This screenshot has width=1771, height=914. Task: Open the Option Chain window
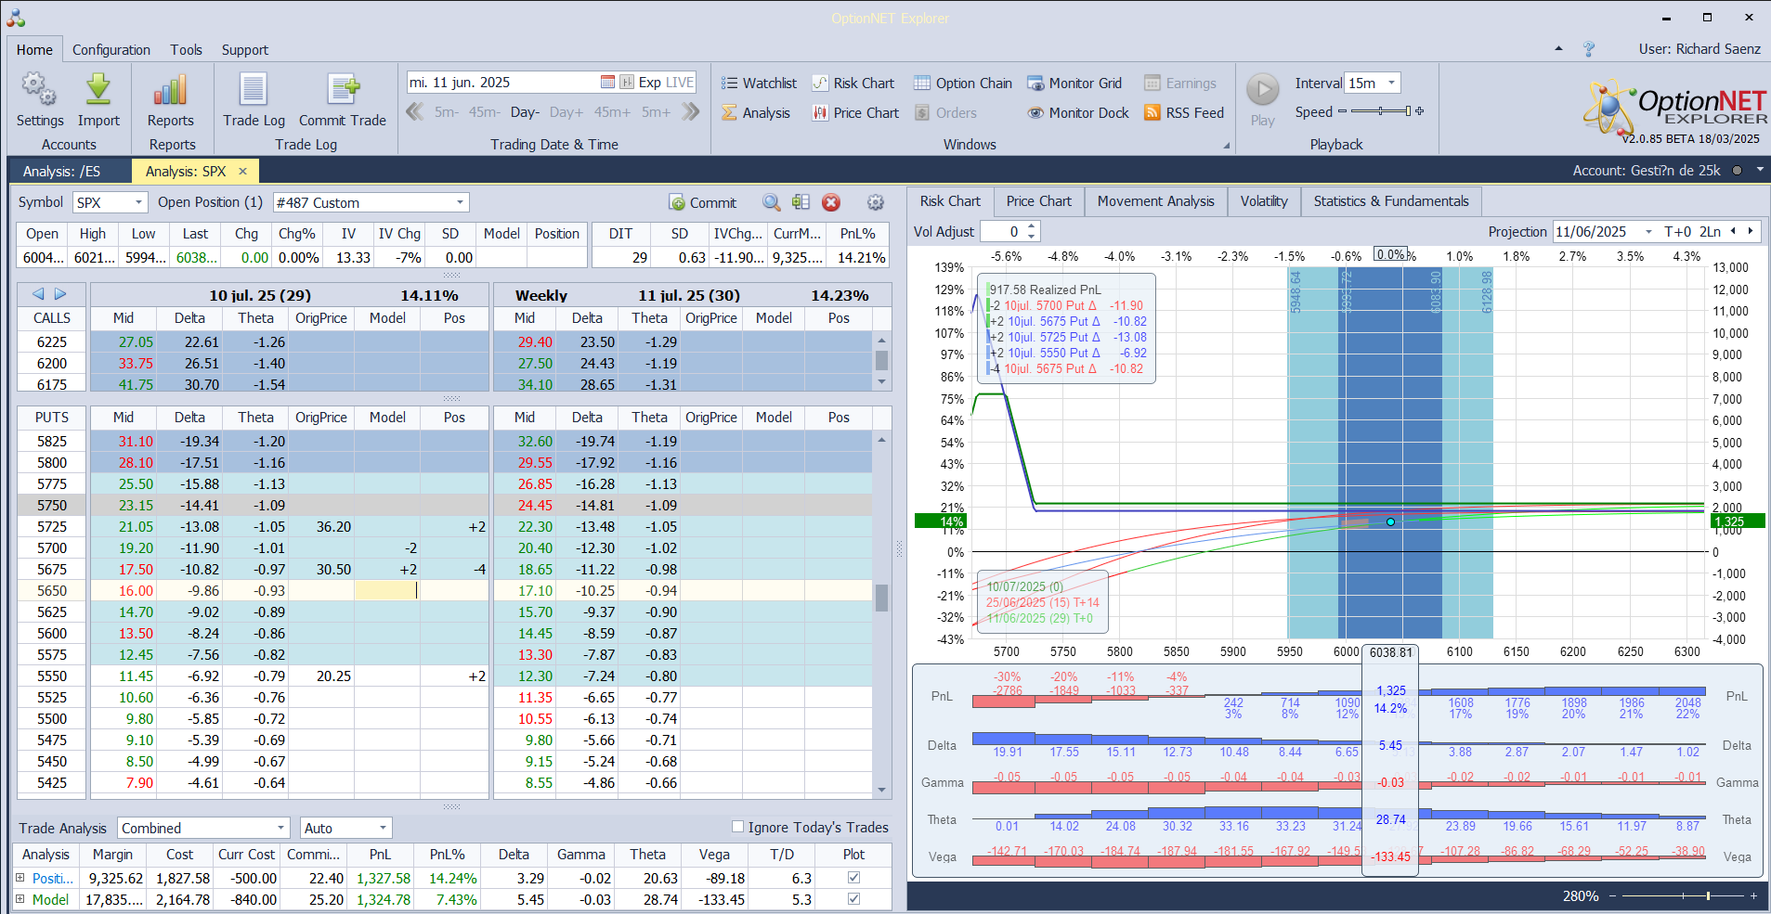963,84
